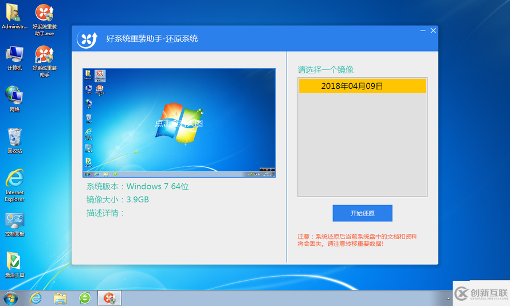
Task: Click the 好系统重装助手-还原系统 title text
Action: pyautogui.click(x=152, y=39)
